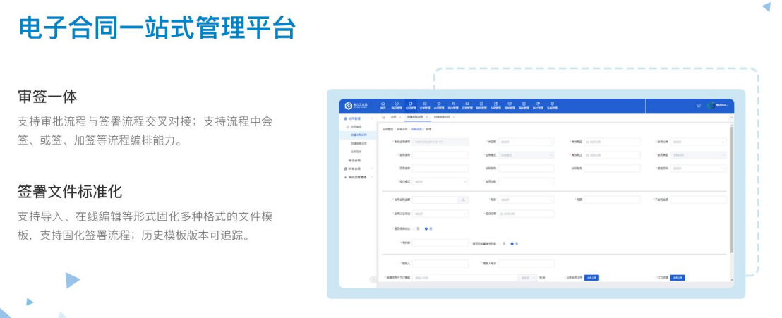Image resolution: width=782 pixels, height=318 pixels.
Task: Expand the 所有合同 group in the sidebar
Action: pyautogui.click(x=371, y=169)
